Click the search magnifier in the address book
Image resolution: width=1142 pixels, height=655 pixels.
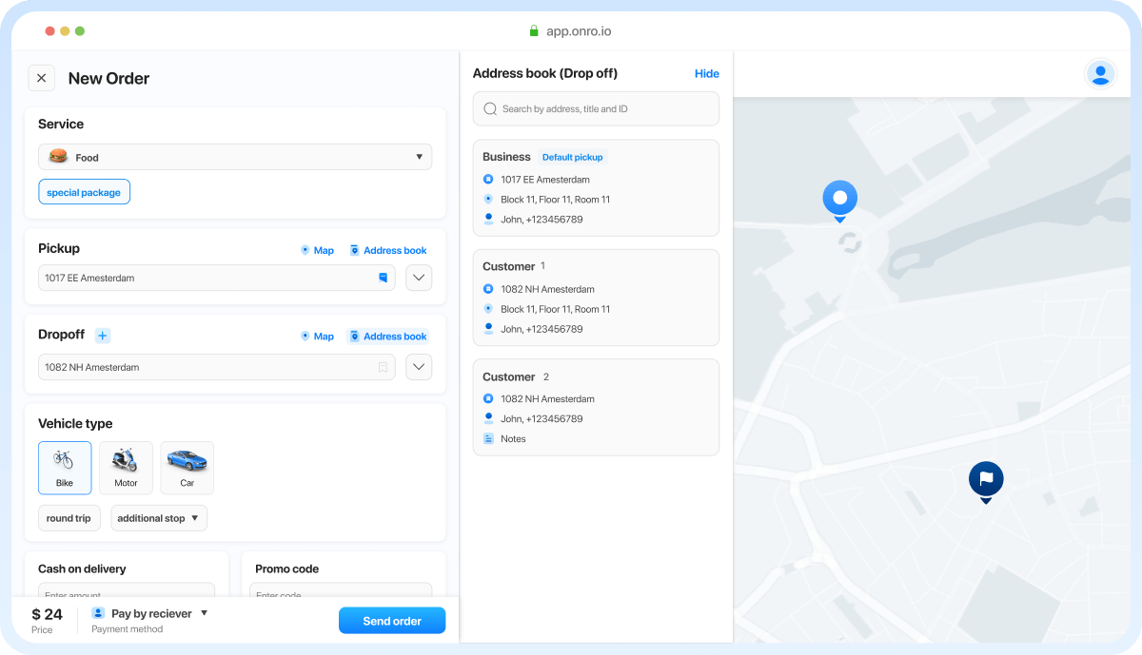coord(489,108)
